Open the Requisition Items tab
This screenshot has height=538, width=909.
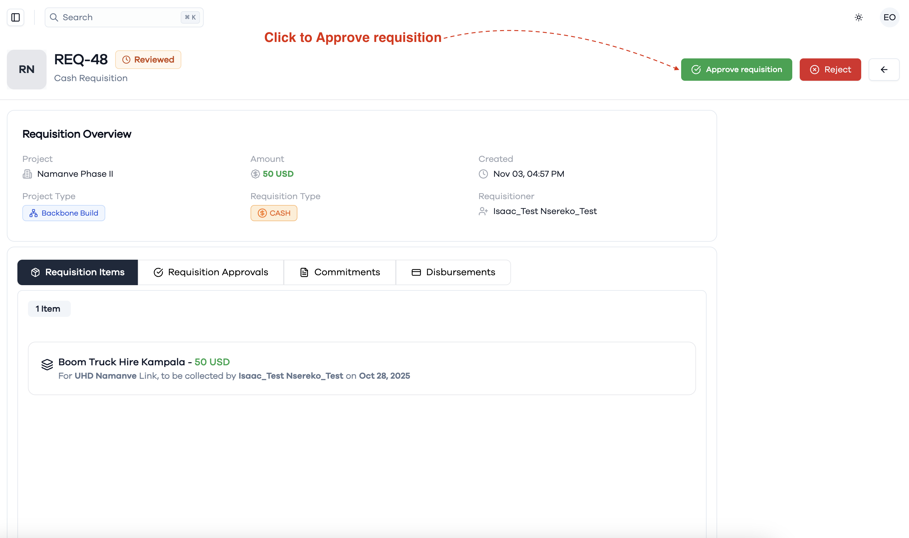tap(78, 272)
